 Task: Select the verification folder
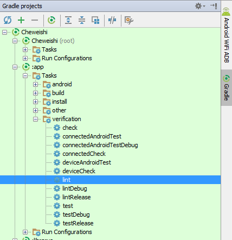tap(67, 119)
